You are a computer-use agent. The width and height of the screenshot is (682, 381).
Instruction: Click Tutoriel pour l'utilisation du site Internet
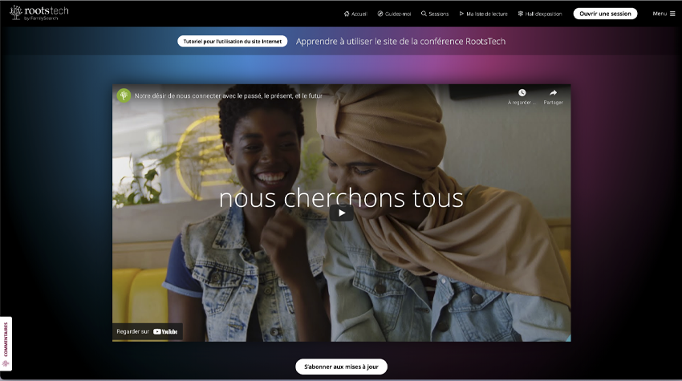pos(232,42)
